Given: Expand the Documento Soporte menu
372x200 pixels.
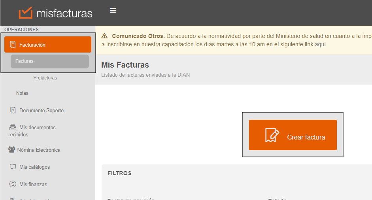Looking at the screenshot, I should 42,110.
